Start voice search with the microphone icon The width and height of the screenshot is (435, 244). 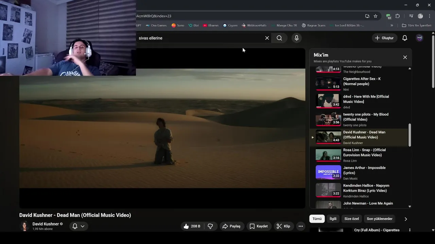point(297,38)
